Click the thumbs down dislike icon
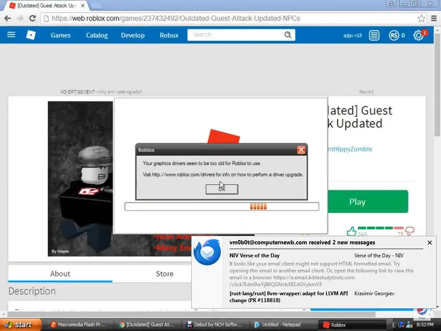Screen dimensions: 441x331 (x=410, y=231)
